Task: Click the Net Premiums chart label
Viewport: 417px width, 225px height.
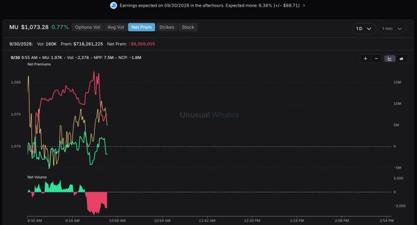Action: point(39,64)
